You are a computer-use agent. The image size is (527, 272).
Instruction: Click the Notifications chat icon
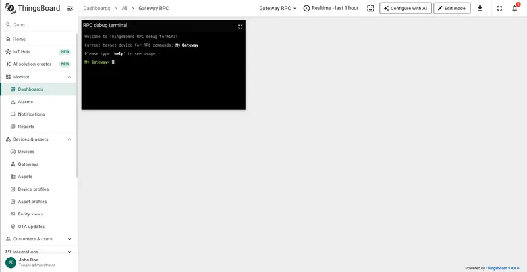(x=13, y=114)
